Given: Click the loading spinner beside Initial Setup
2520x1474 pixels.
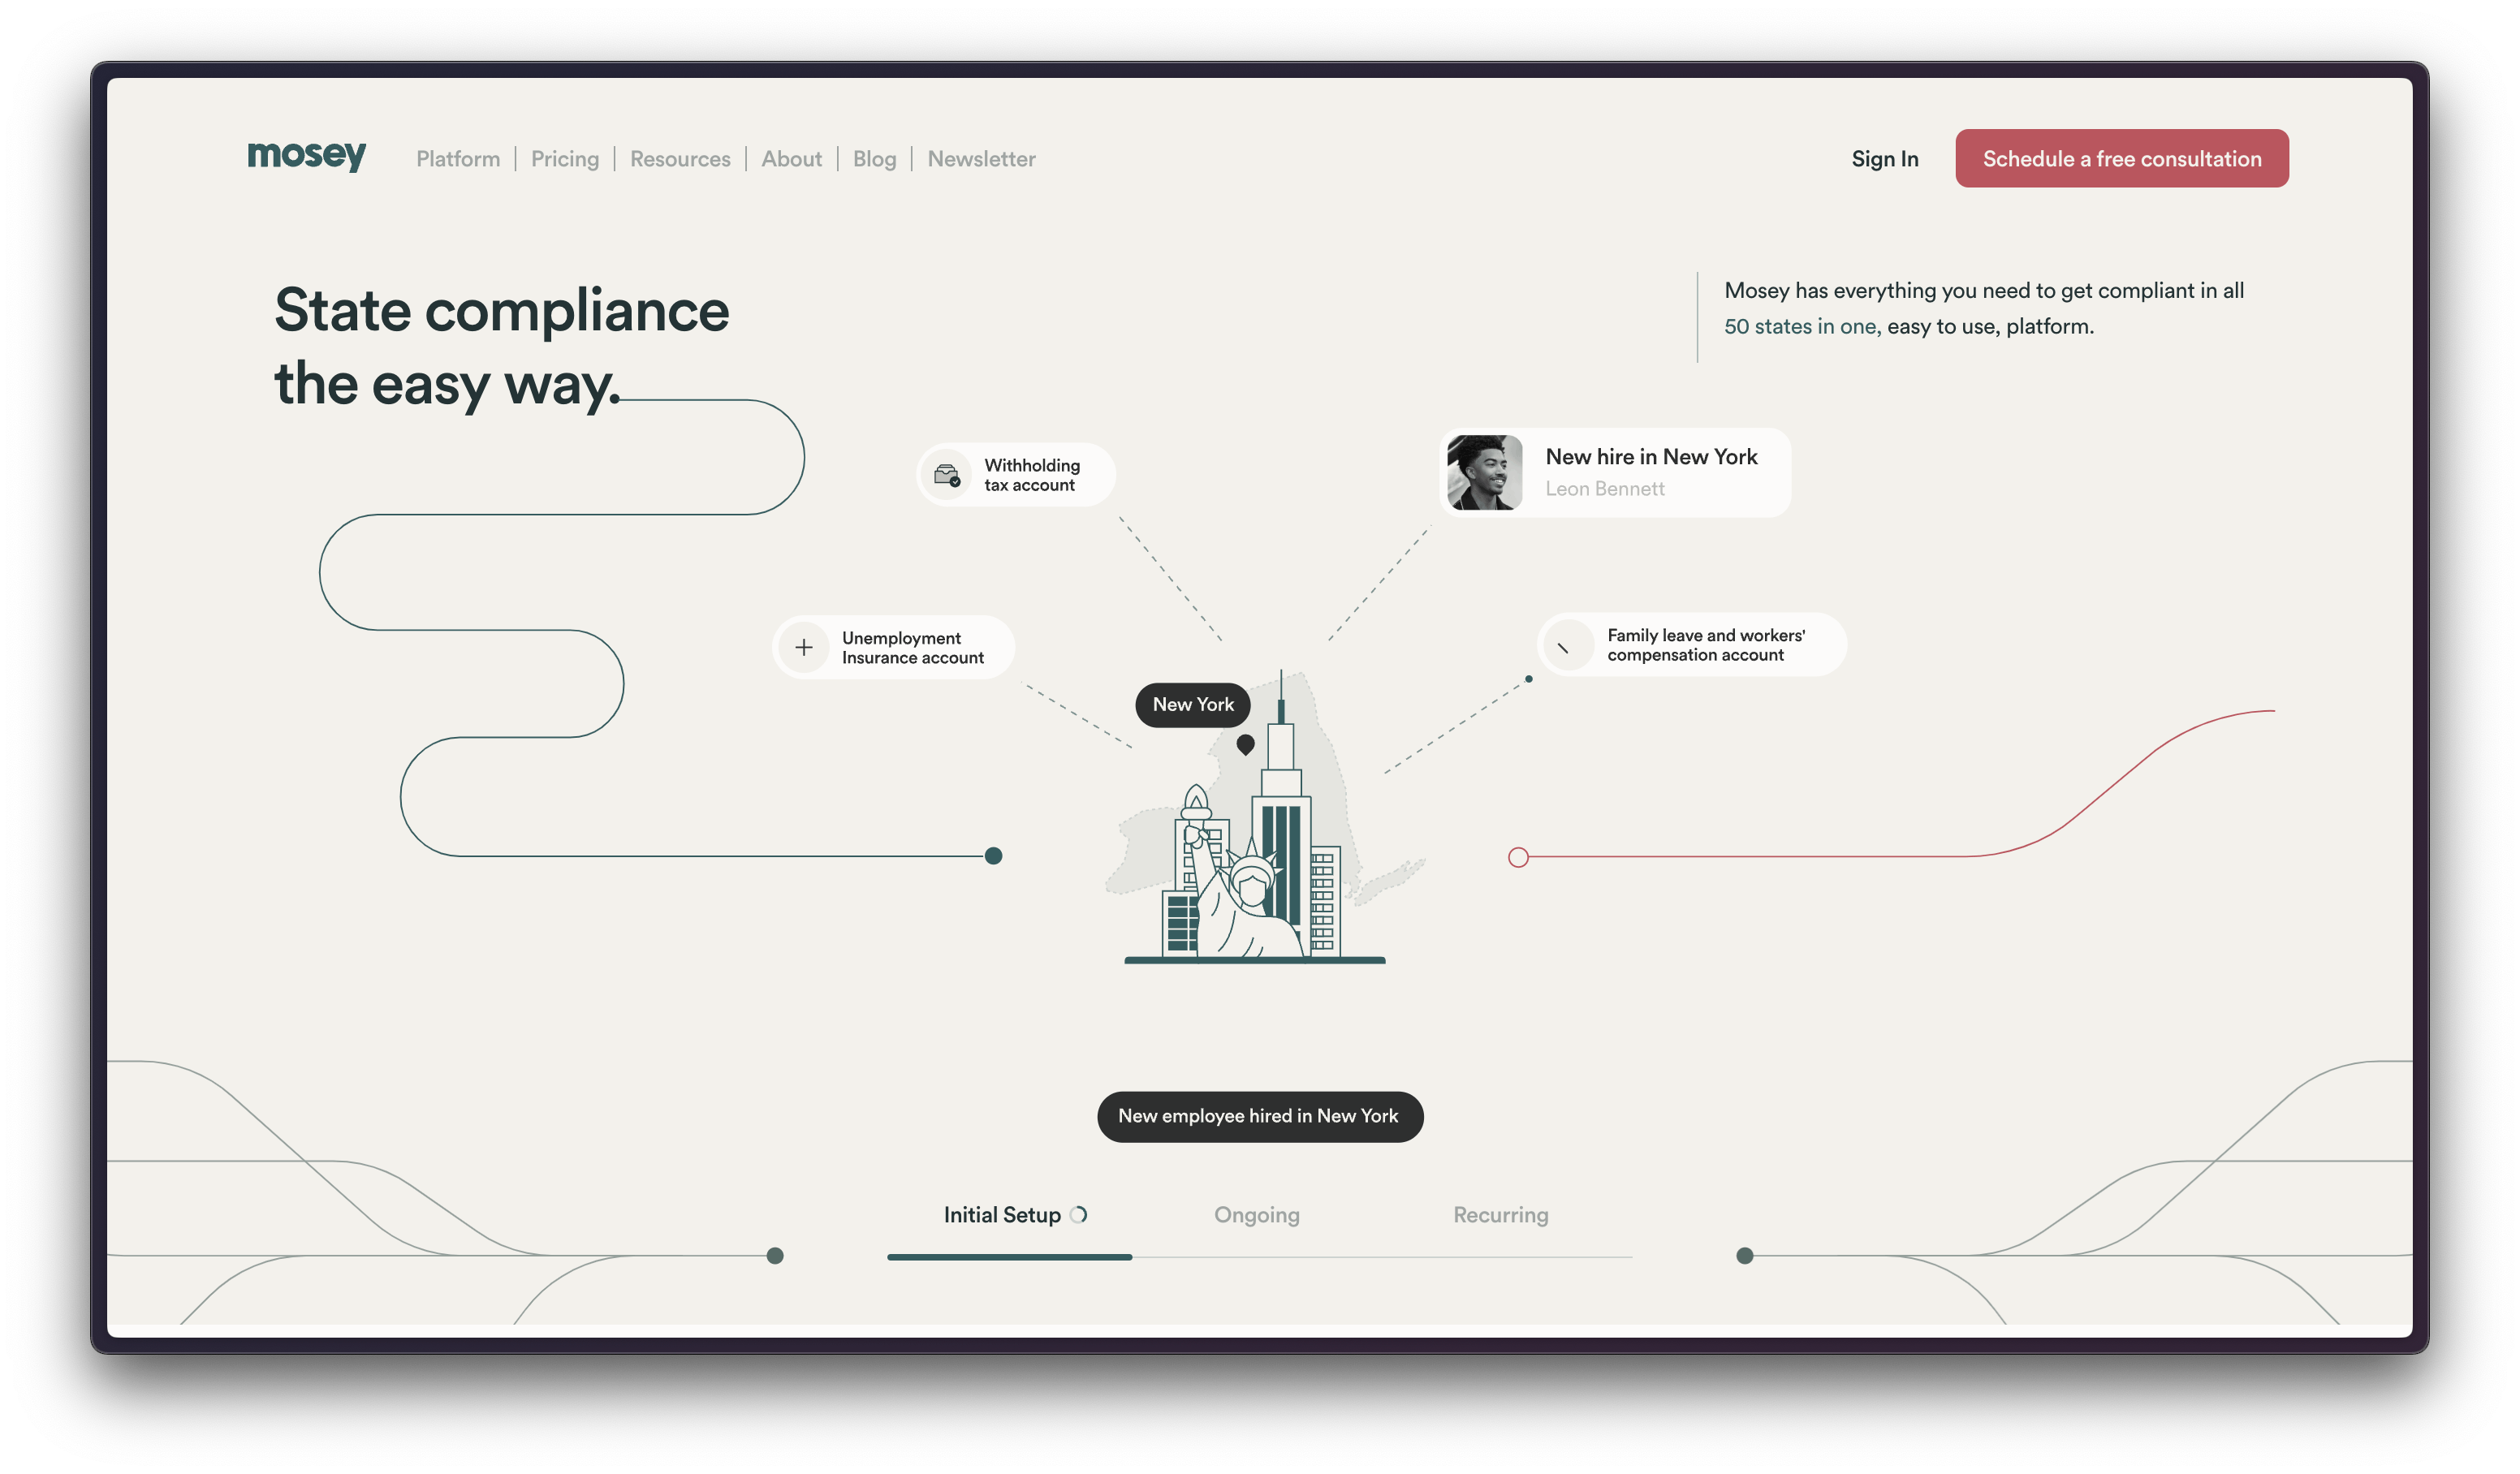Looking at the screenshot, I should pyautogui.click(x=1079, y=1215).
